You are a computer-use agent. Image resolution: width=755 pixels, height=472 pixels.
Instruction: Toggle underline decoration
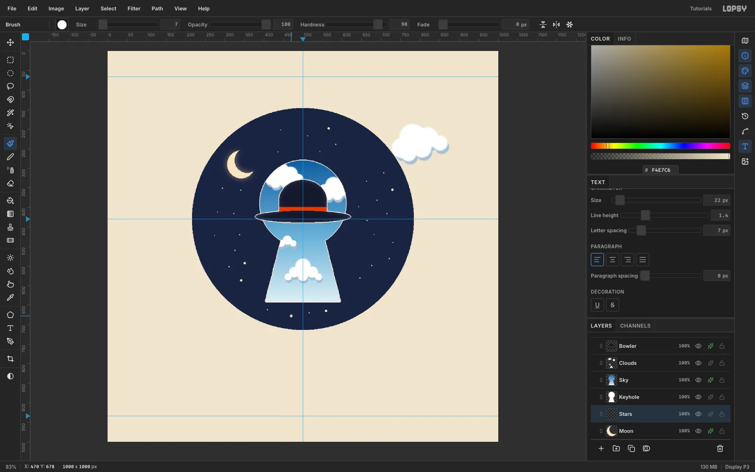(597, 305)
